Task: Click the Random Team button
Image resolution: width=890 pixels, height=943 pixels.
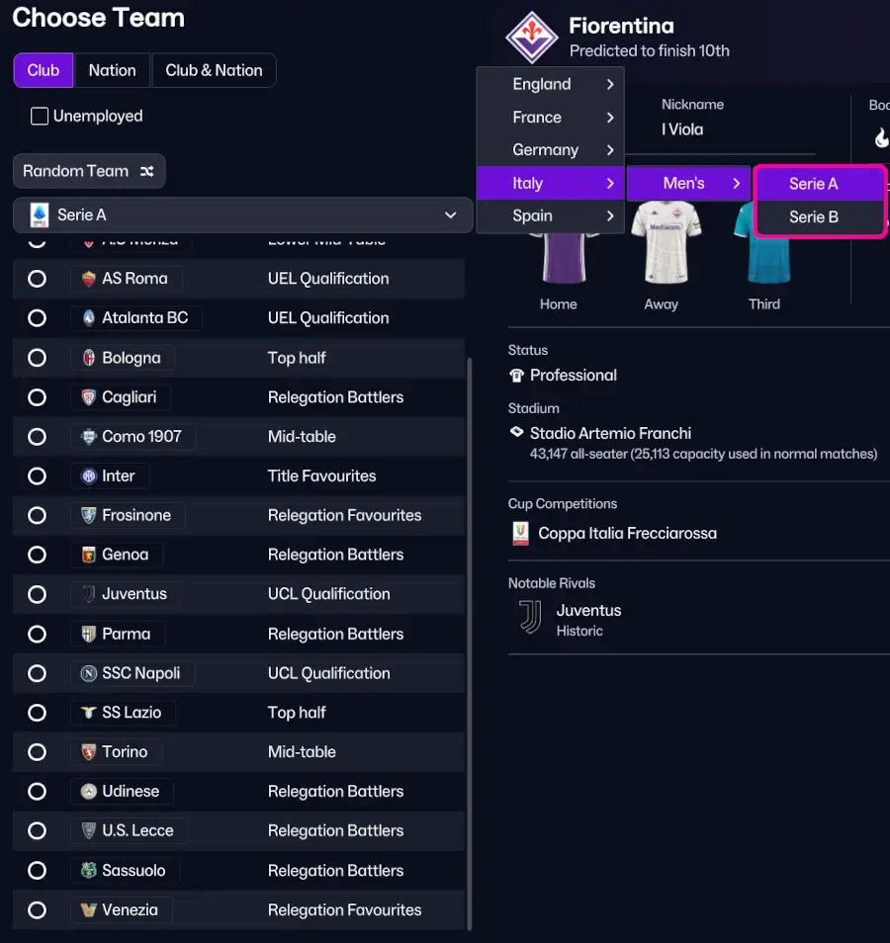Action: pos(89,171)
